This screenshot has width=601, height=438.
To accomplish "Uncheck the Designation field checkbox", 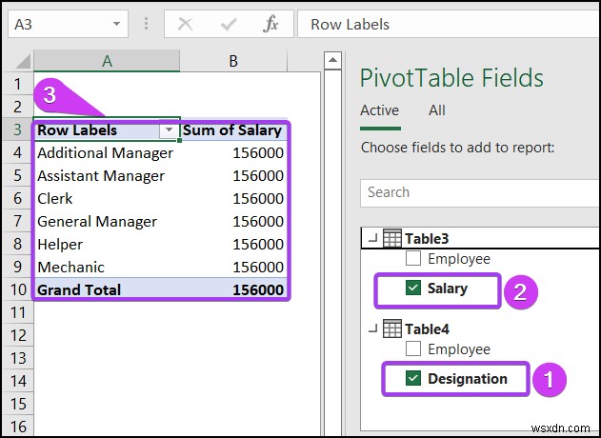I will [414, 379].
